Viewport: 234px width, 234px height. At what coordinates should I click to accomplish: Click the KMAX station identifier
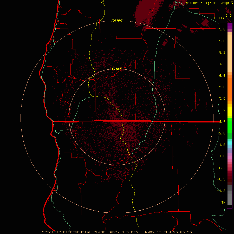coord(150,232)
